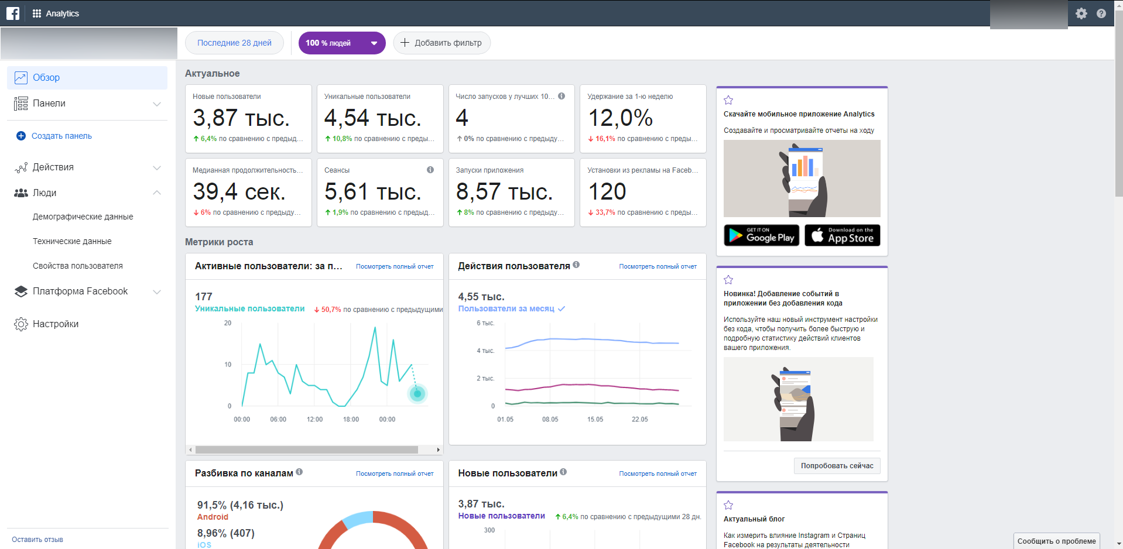Screen dimensions: 1123x549
Task: Open the Analytics apps grid icon
Action: coord(37,13)
